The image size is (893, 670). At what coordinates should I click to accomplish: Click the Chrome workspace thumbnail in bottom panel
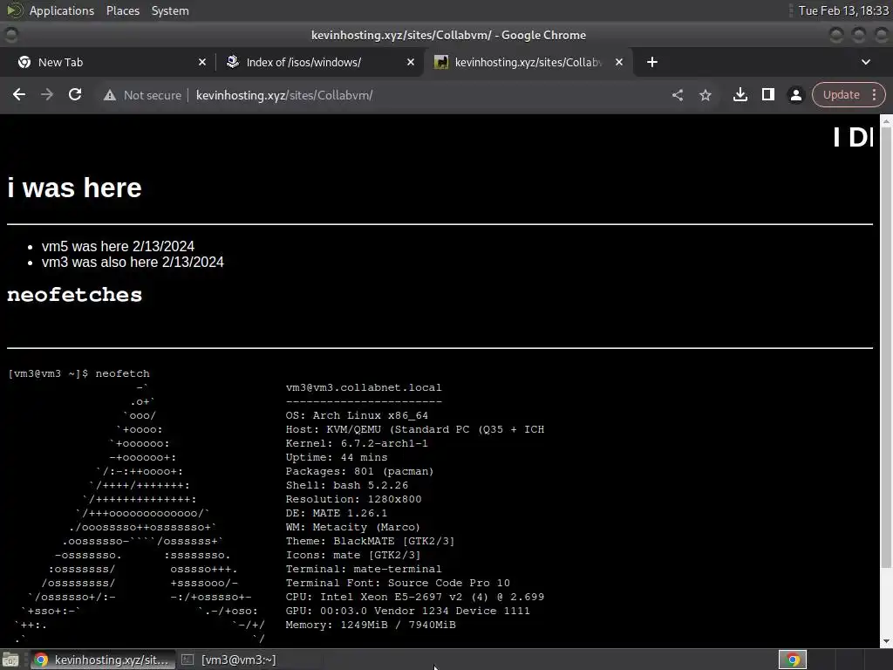coord(792,660)
